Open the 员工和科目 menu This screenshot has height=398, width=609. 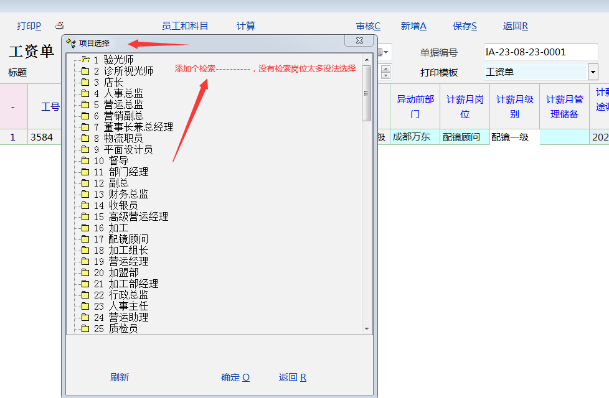coord(185,26)
